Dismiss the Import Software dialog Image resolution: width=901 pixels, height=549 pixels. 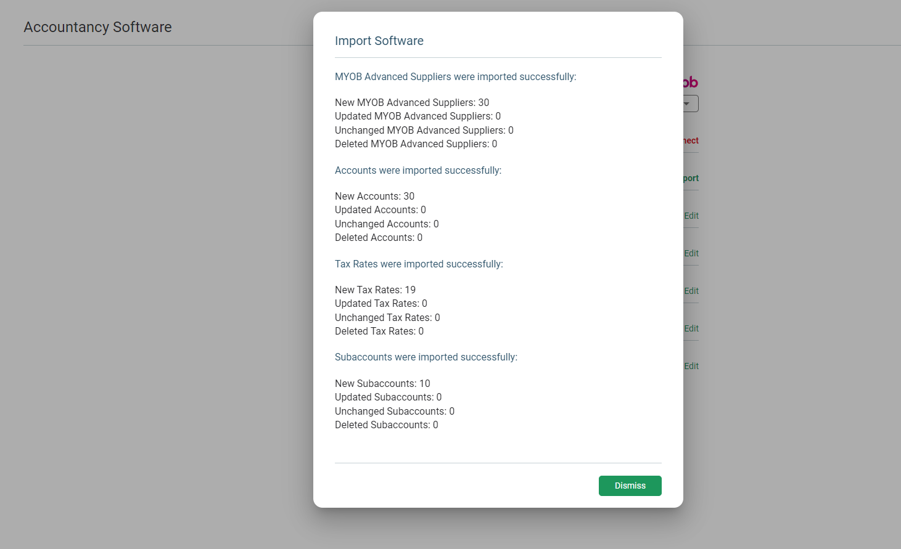(630, 486)
